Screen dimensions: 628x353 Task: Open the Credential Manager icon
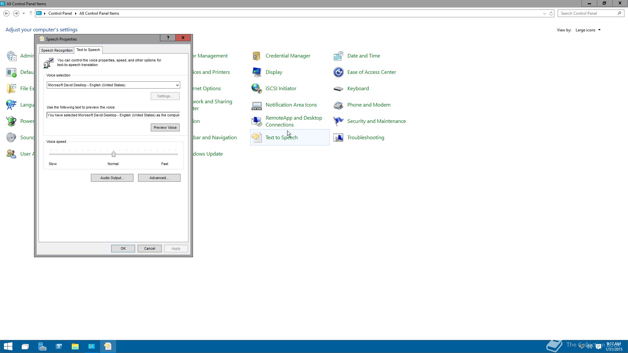(x=257, y=56)
